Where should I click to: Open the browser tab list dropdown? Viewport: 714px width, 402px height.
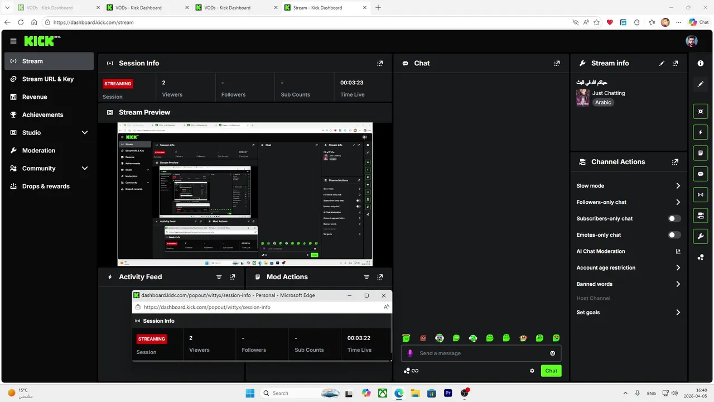tap(7, 8)
